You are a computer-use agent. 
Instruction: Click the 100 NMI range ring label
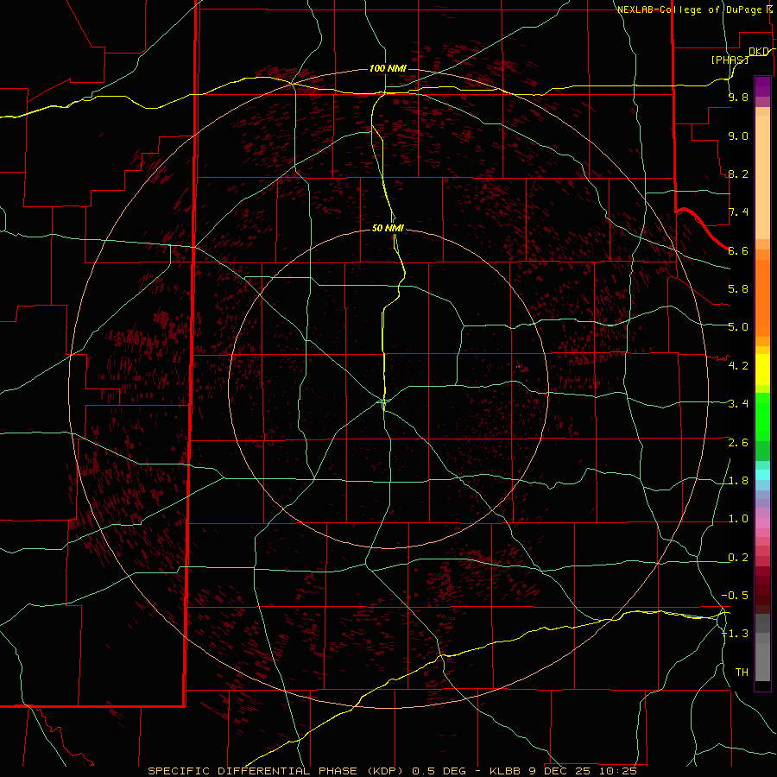tap(388, 68)
